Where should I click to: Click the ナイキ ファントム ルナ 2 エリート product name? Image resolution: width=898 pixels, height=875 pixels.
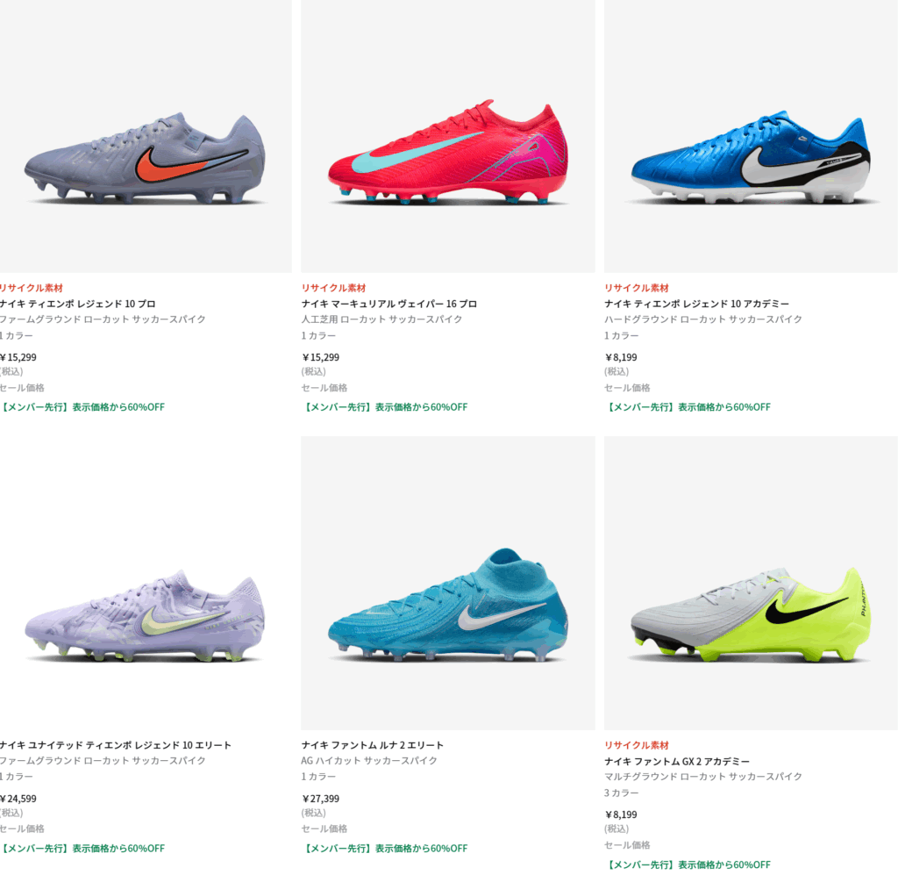click(373, 745)
